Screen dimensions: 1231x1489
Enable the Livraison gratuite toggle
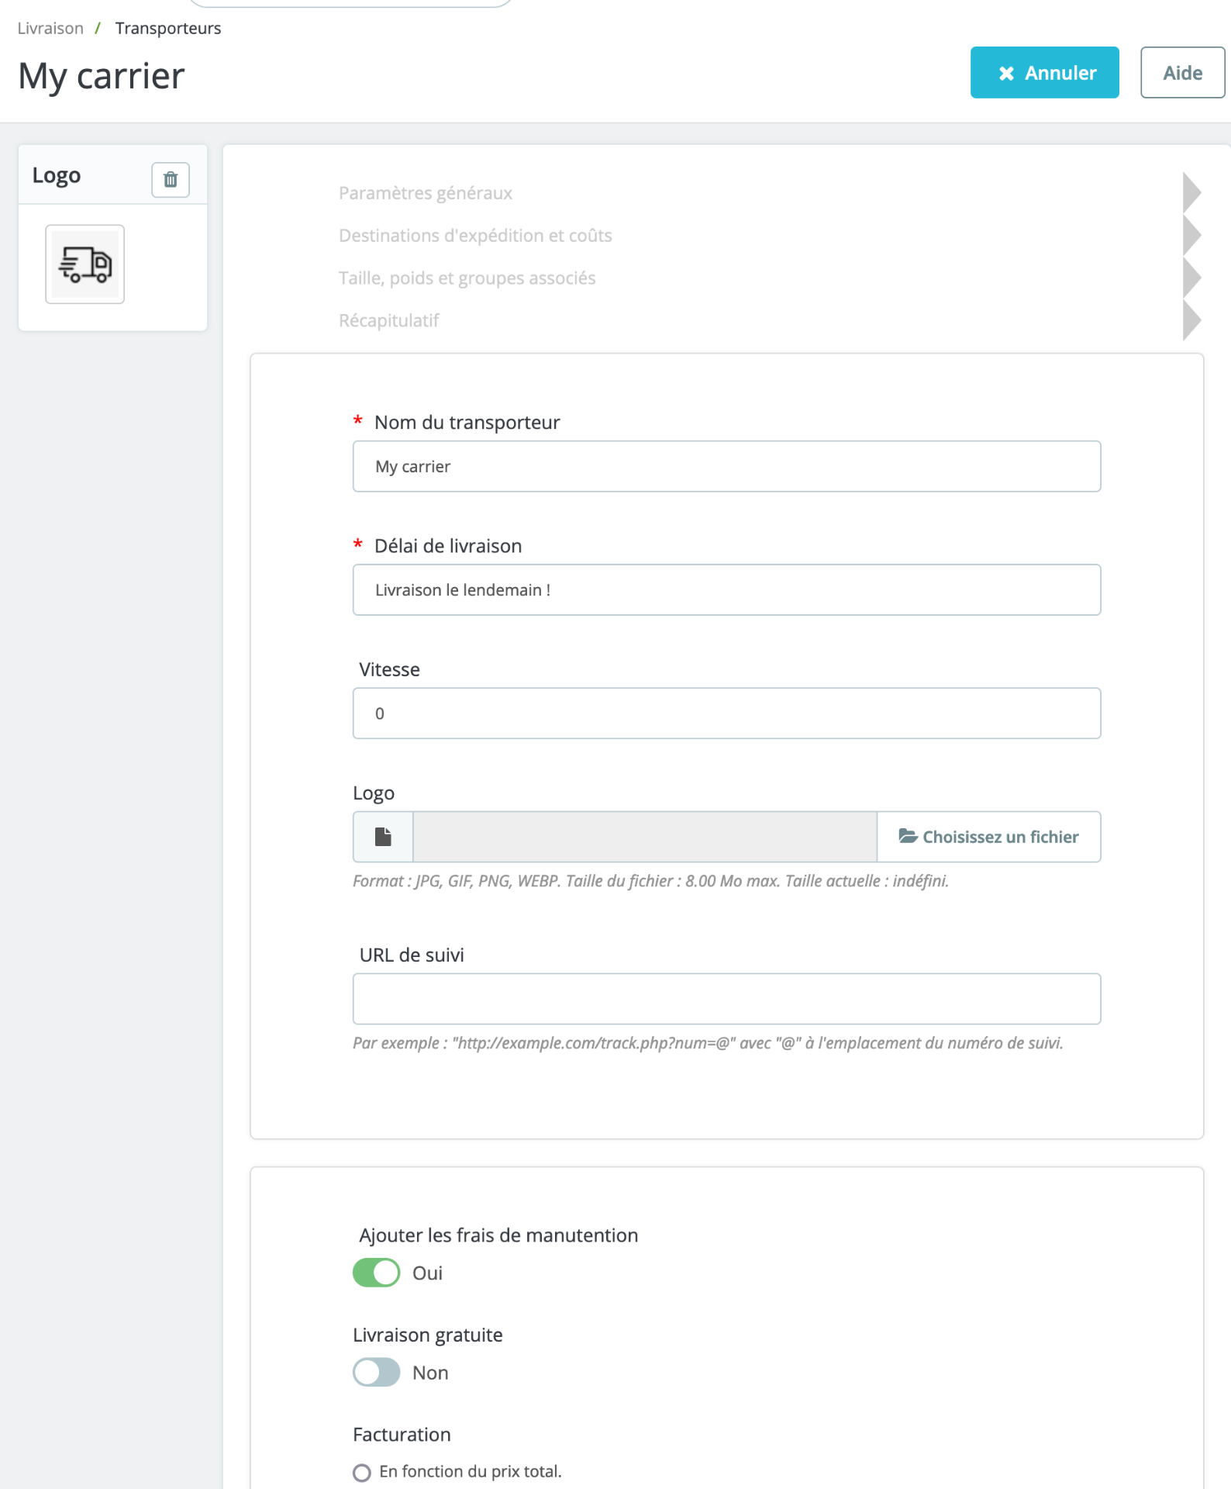[377, 1372]
